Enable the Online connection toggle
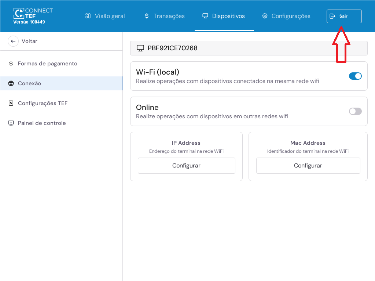The height and width of the screenshot is (281, 375). pos(355,111)
